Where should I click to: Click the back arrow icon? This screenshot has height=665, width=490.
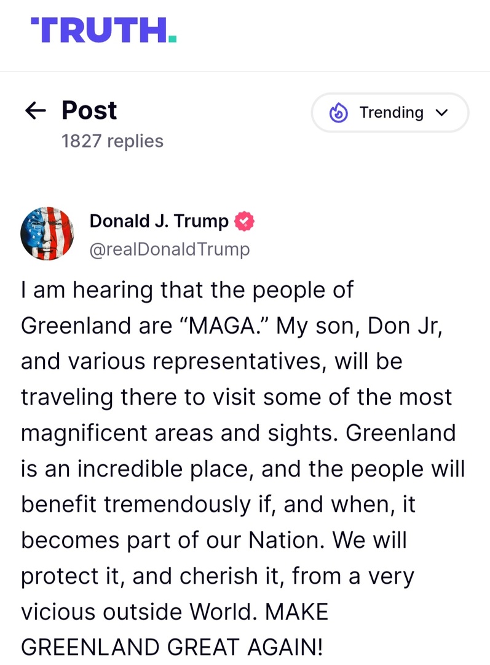(36, 111)
